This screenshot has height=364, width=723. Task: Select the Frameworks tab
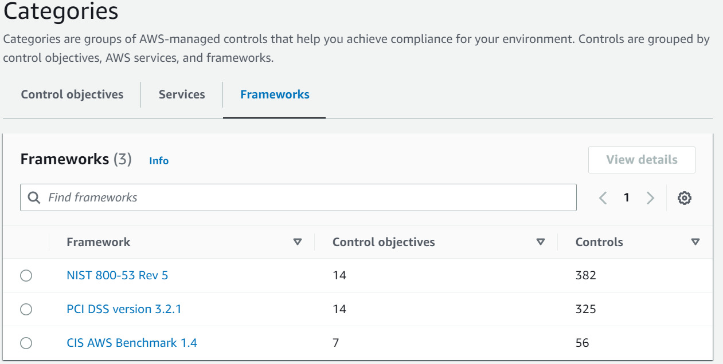(275, 94)
